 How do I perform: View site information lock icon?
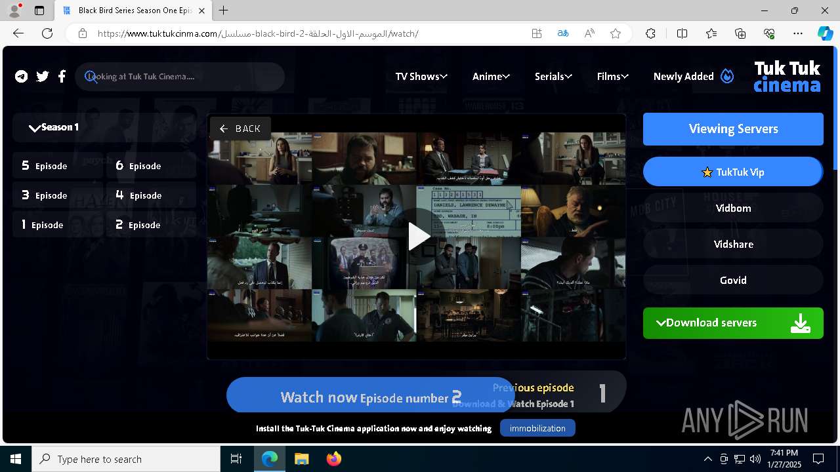pyautogui.click(x=82, y=33)
